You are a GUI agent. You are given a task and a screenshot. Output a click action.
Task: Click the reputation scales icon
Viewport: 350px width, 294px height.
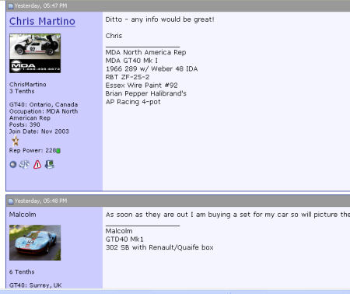(x=24, y=164)
